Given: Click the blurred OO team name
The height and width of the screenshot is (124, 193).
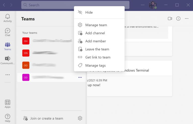Looking at the screenshot, I should point(44,65).
